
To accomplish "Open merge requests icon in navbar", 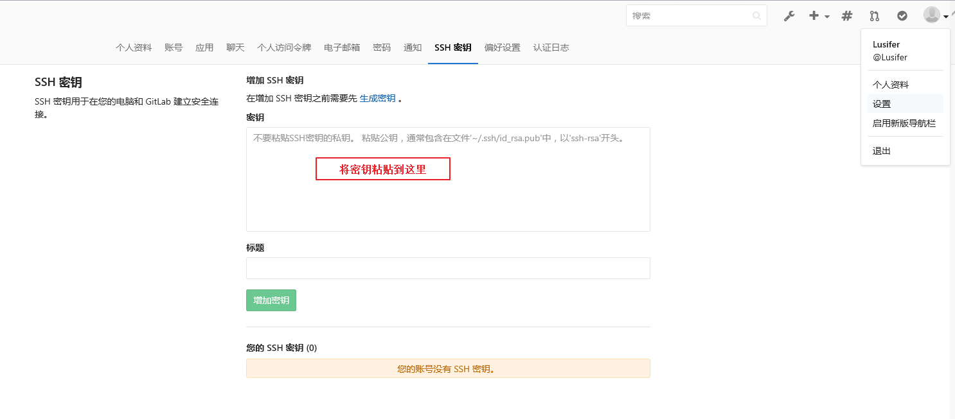I will (874, 16).
